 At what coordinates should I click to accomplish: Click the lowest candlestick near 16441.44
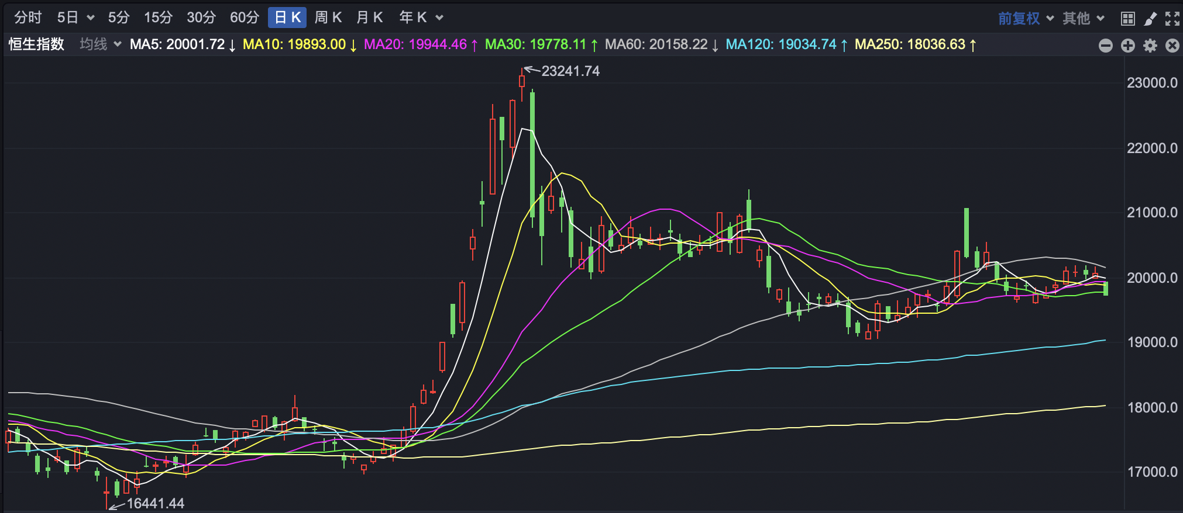[106, 493]
